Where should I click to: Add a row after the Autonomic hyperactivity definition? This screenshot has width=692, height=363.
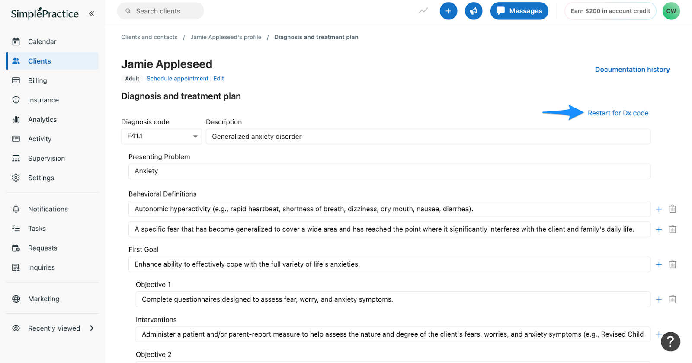tap(659, 209)
